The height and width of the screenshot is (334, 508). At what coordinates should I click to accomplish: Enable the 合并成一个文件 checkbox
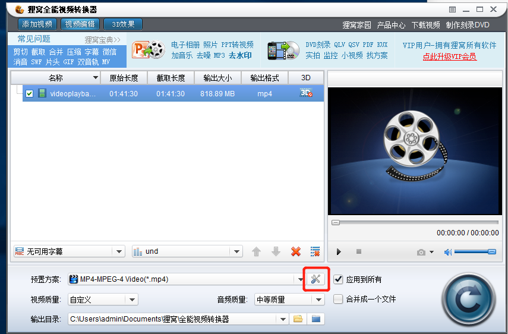338,299
